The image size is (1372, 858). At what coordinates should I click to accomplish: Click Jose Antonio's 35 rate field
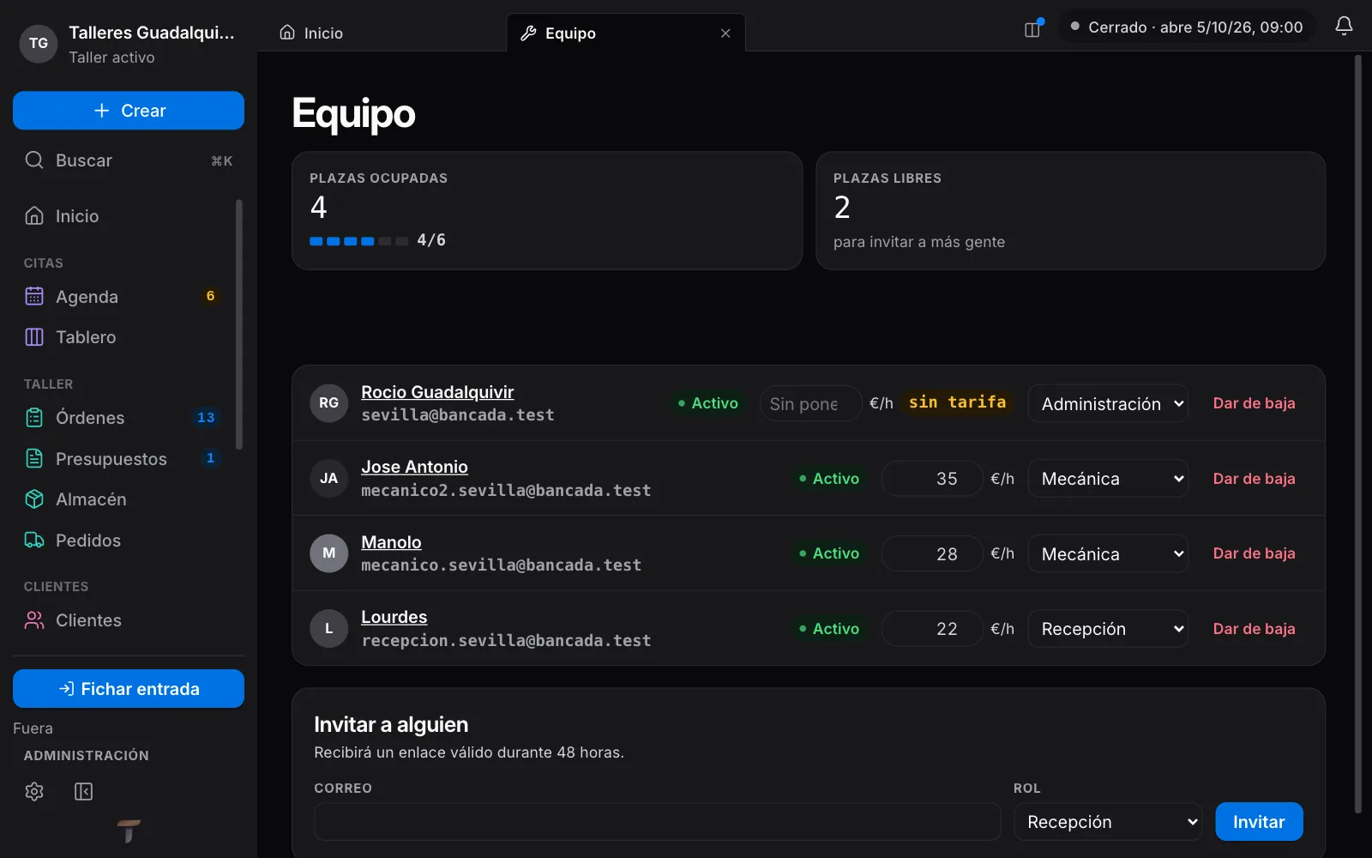(x=932, y=479)
